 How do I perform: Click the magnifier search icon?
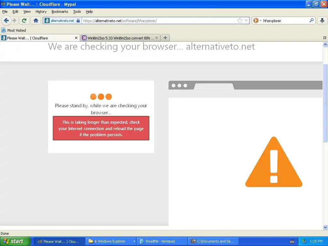point(311,20)
